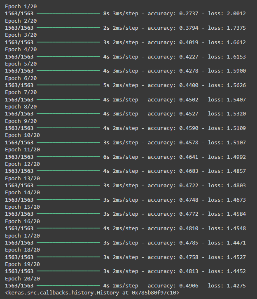Click the accuracy value 0.4785
Screen dimensions: 257x299
[x=189, y=243]
